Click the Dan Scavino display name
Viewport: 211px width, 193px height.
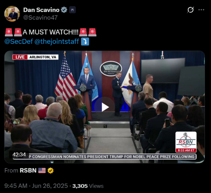tap(41, 10)
